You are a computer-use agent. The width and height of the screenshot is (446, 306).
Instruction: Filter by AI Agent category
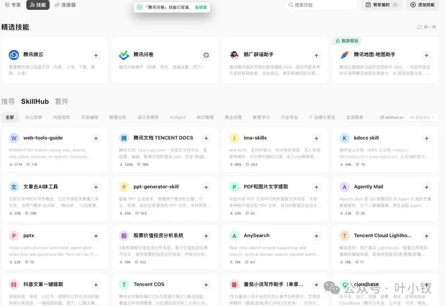(x=178, y=118)
